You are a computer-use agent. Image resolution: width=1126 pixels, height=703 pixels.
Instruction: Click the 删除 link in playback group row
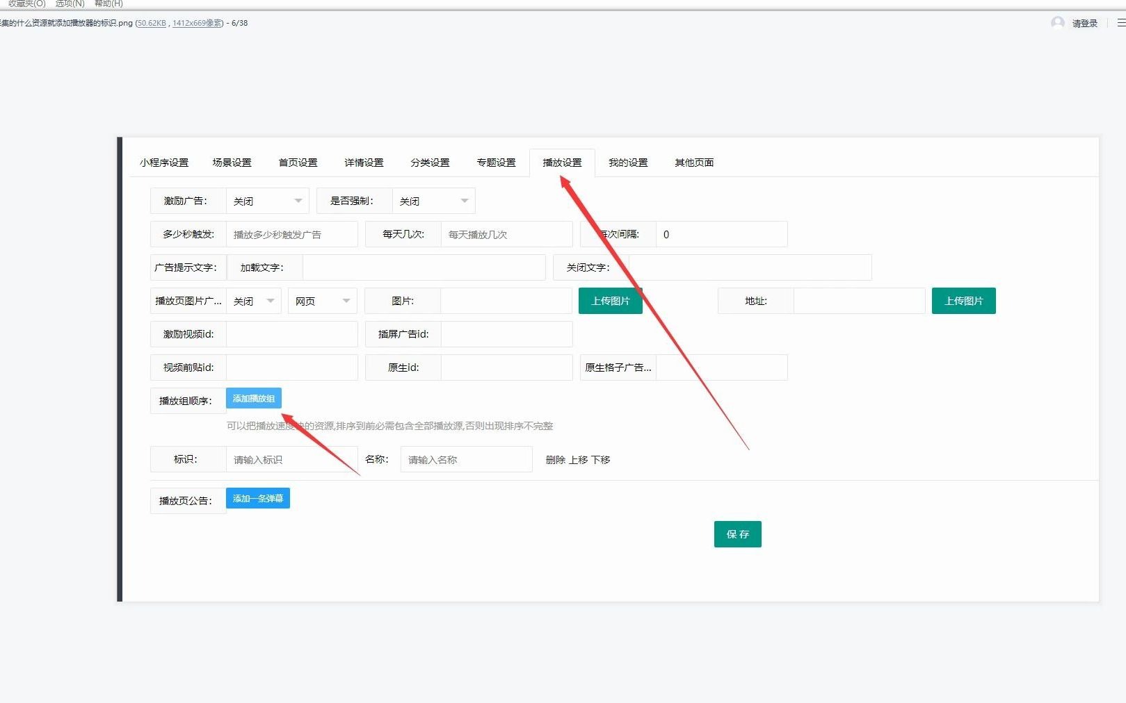[556, 460]
